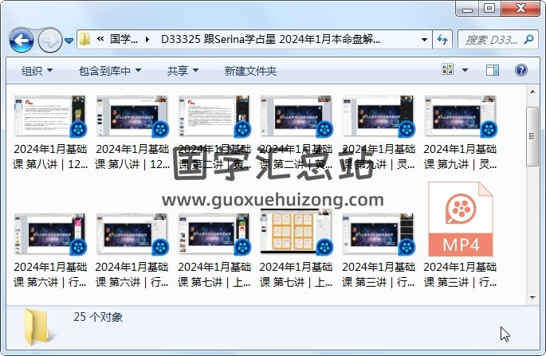Select 第八讲 video with galaxy slide thumbnail
Image resolution: width=546 pixels, height=356 pixels.
click(x=132, y=133)
